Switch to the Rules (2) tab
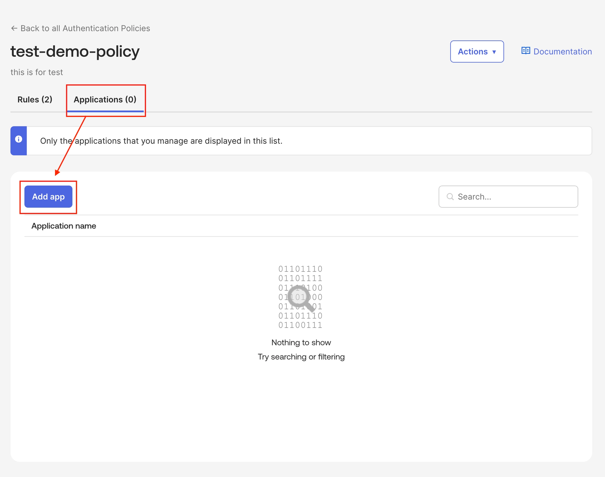Viewport: 605px width, 477px height. pyautogui.click(x=35, y=100)
